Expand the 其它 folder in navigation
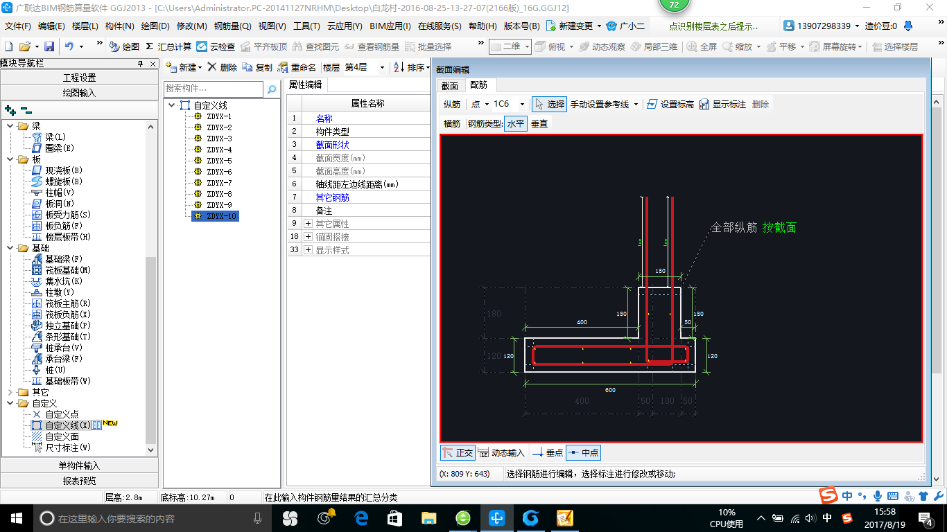Image resolution: width=947 pixels, height=532 pixels. pos(10,392)
